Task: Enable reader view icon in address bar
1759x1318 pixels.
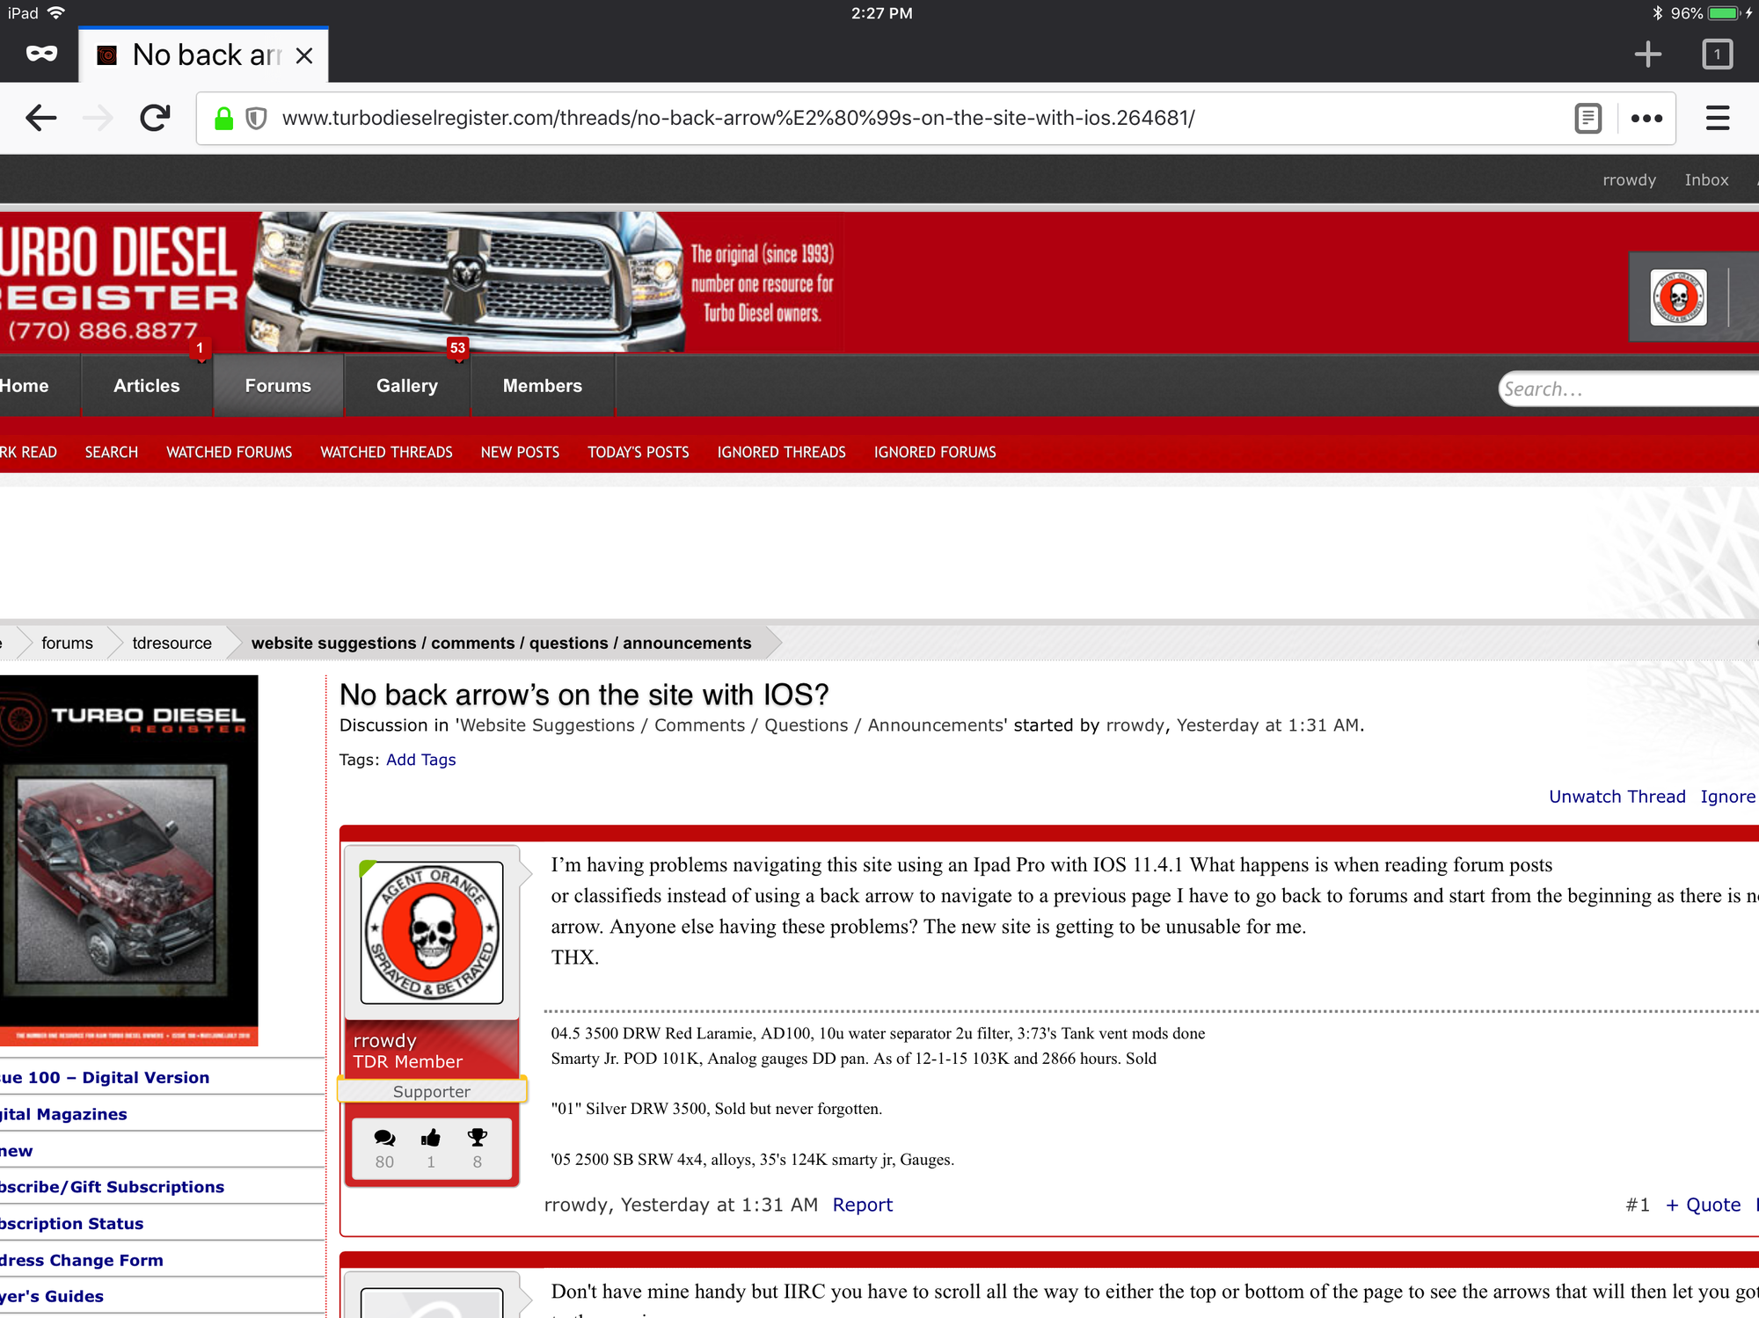Action: pyautogui.click(x=1587, y=118)
